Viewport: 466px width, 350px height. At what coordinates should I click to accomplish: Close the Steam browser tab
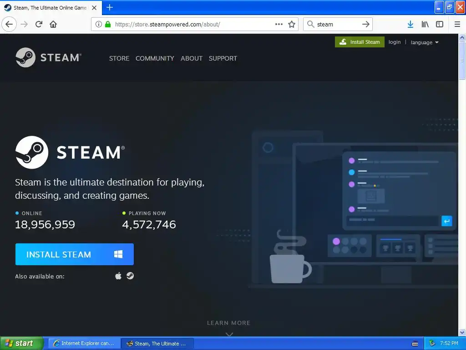point(94,8)
